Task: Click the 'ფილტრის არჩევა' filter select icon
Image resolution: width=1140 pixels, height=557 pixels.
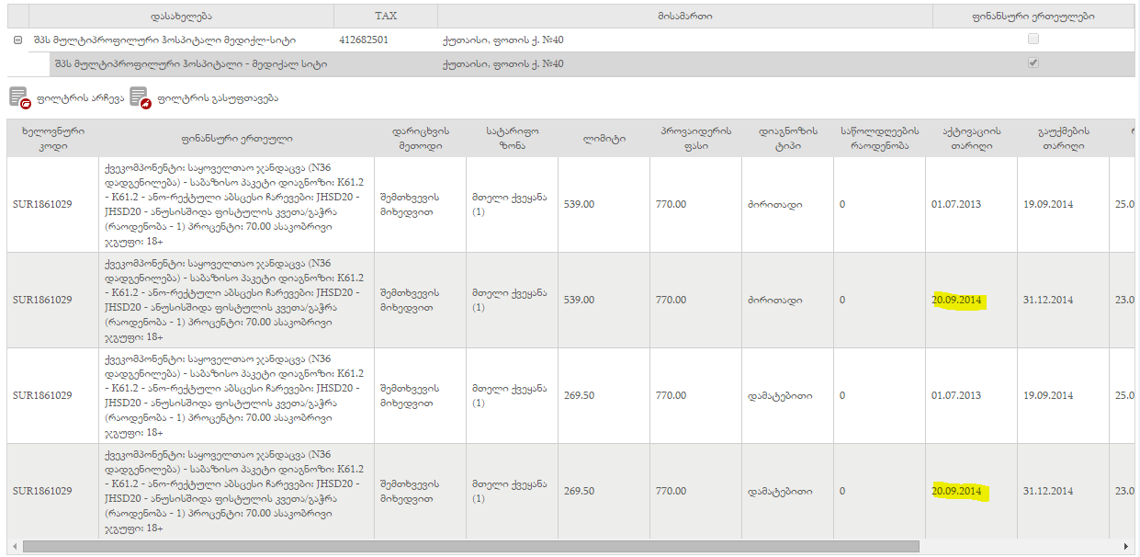Action: (x=19, y=97)
